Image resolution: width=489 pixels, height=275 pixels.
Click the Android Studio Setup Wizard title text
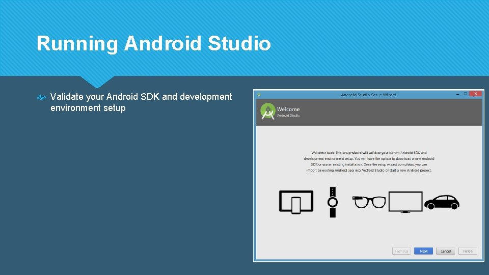tap(369, 95)
